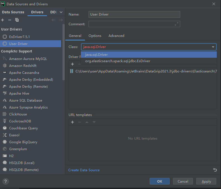
Task: Select Azure SQL Database driver
Action: point(31,100)
